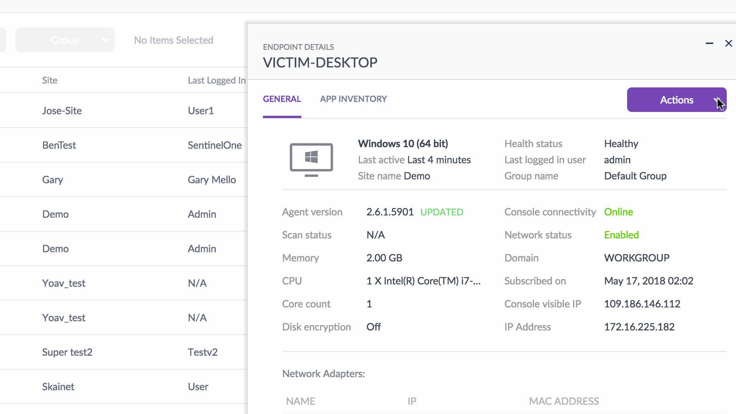This screenshot has width=736, height=414.
Task: Minimize the endpoint details panel
Action: click(710, 44)
